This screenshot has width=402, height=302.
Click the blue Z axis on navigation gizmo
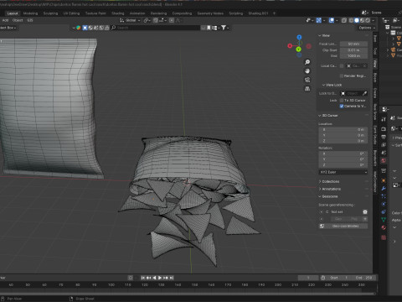299,37
